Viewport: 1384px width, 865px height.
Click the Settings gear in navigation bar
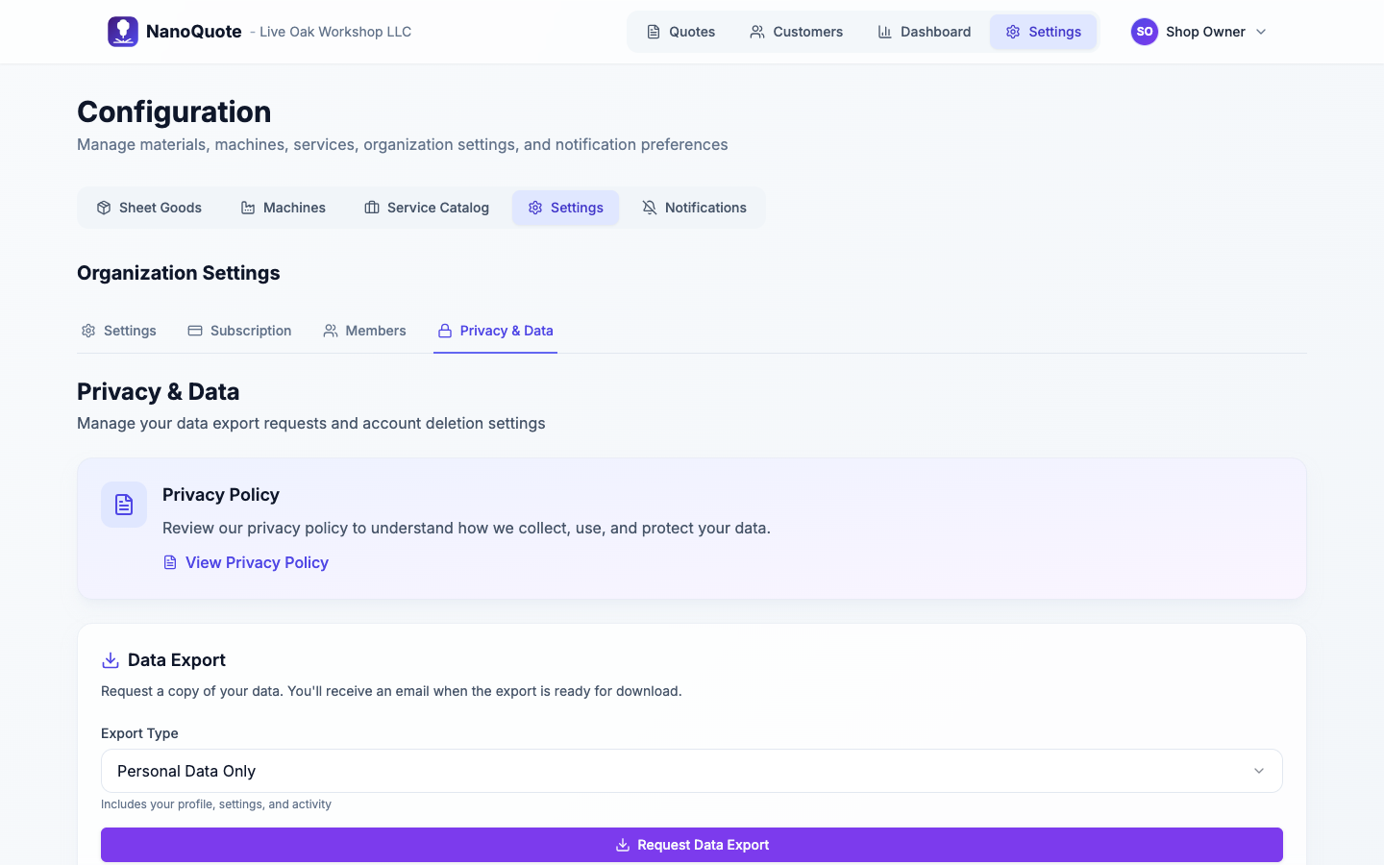[1012, 31]
